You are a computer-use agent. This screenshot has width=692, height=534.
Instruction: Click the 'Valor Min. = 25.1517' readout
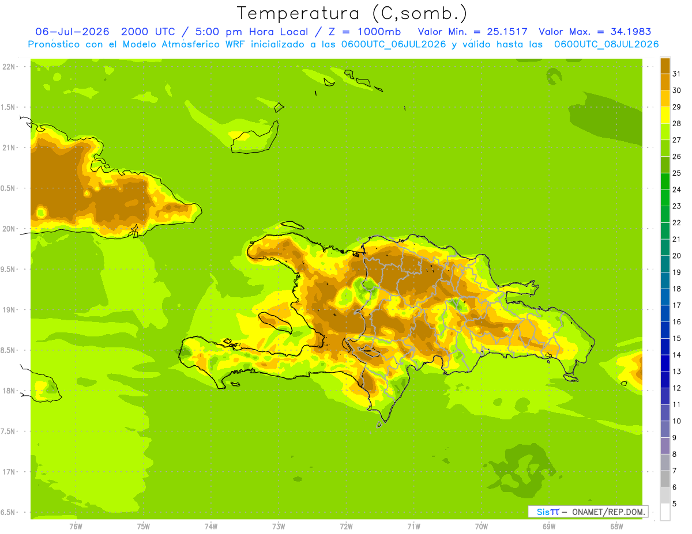(x=472, y=32)
